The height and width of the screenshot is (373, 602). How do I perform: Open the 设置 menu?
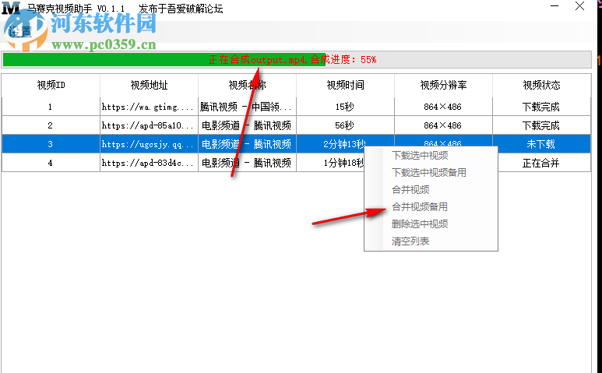(x=19, y=32)
